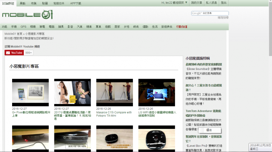The image size is (272, 152).
Task: Open the 影音 category menu
Action: [70, 26]
